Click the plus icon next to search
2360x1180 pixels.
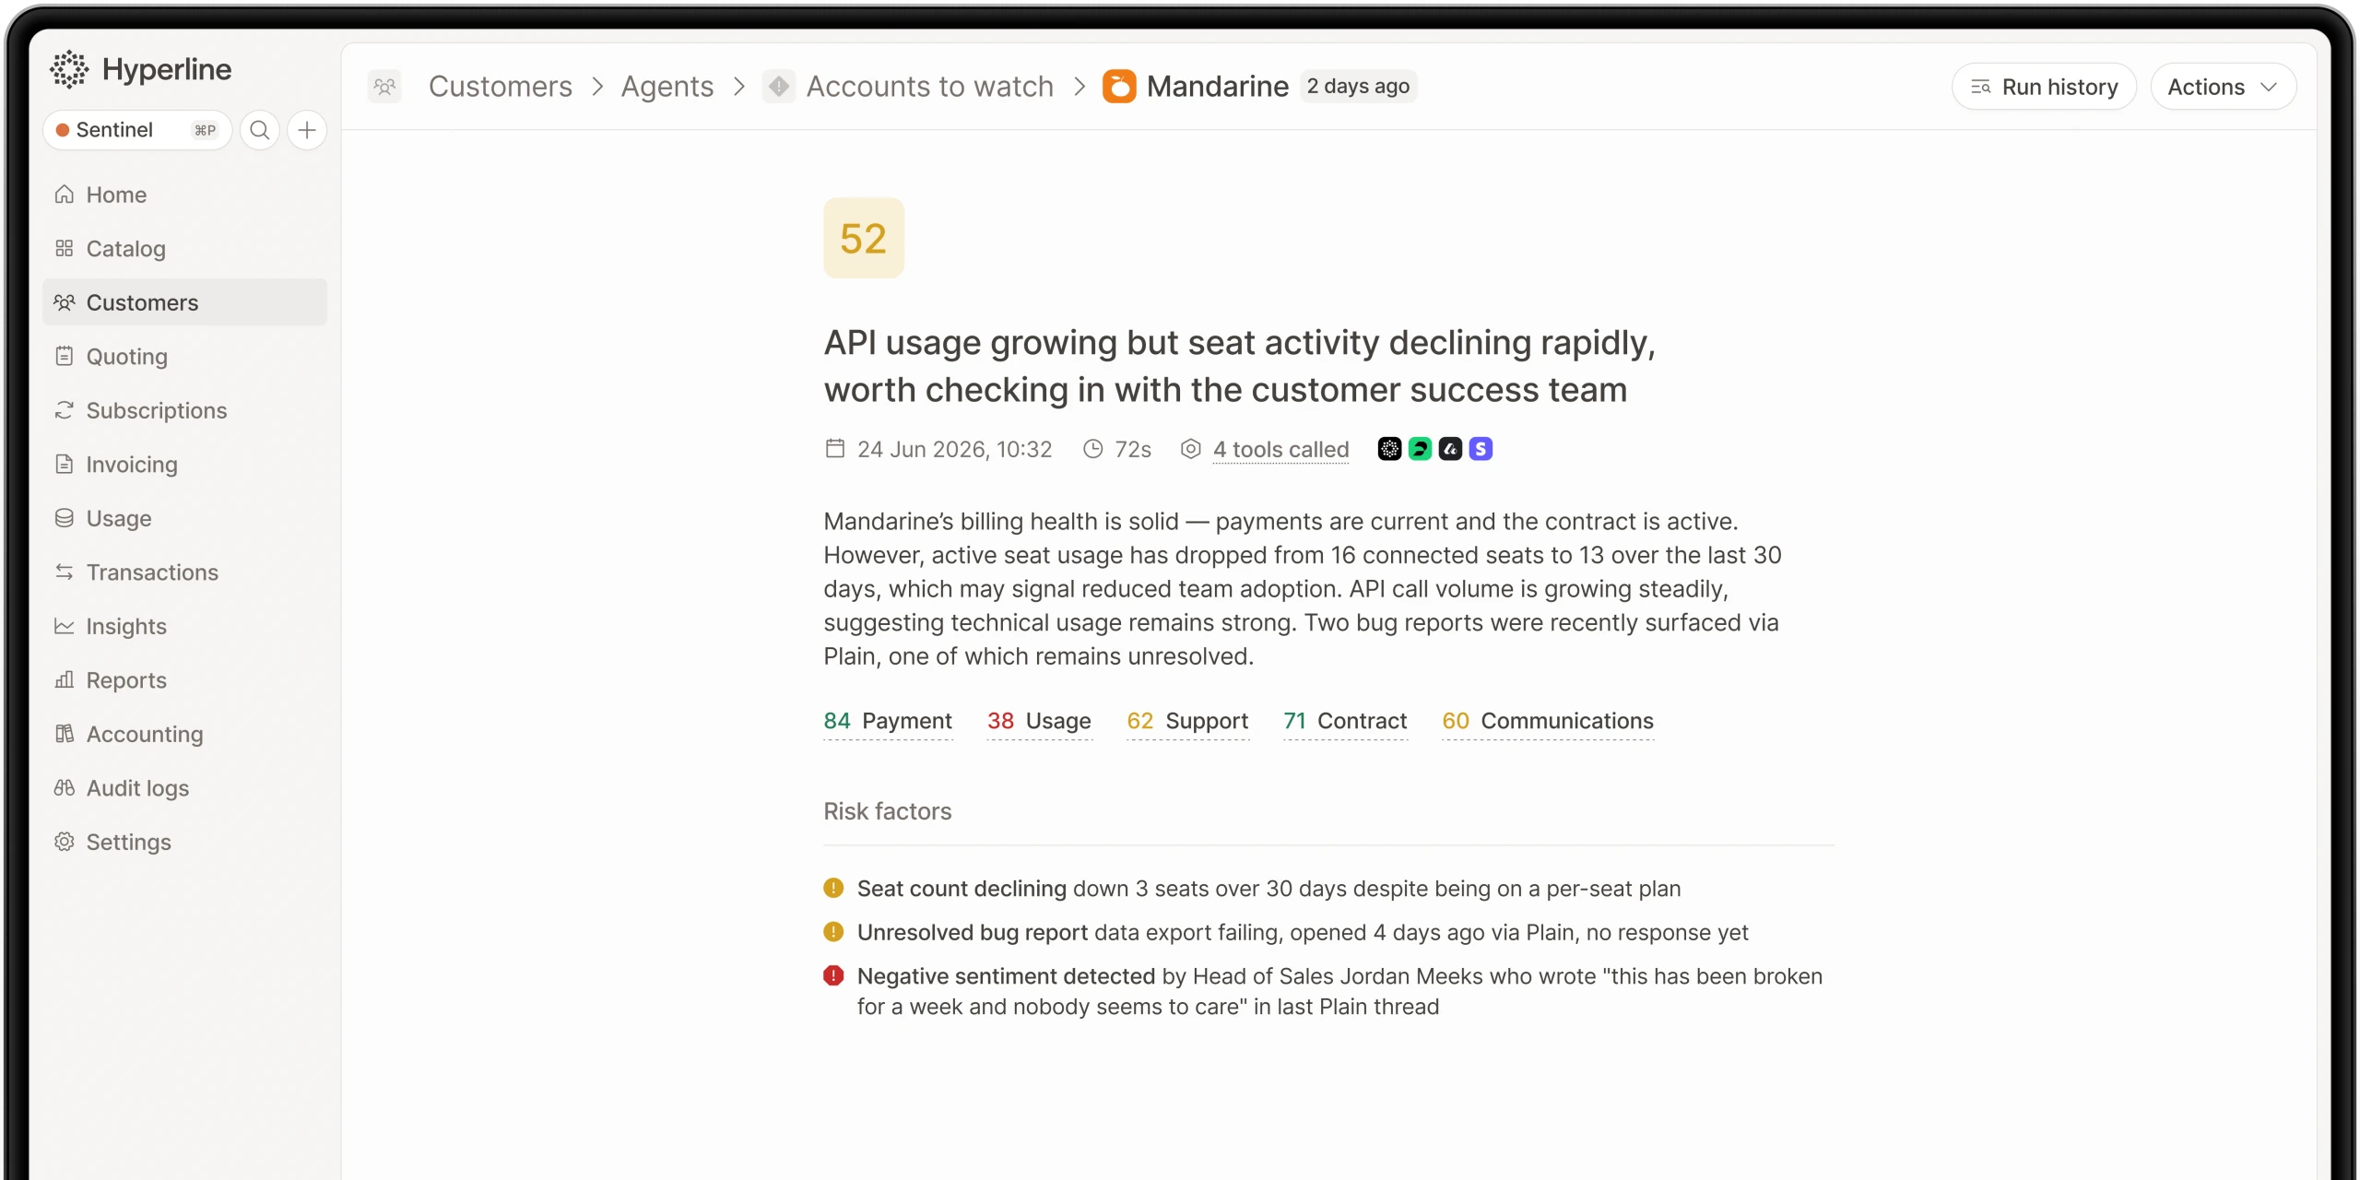coord(307,130)
